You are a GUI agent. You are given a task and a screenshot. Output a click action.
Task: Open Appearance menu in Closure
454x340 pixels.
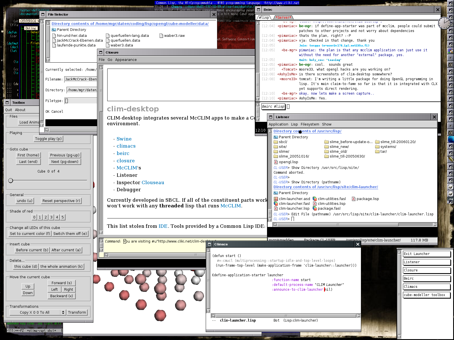tap(126, 60)
